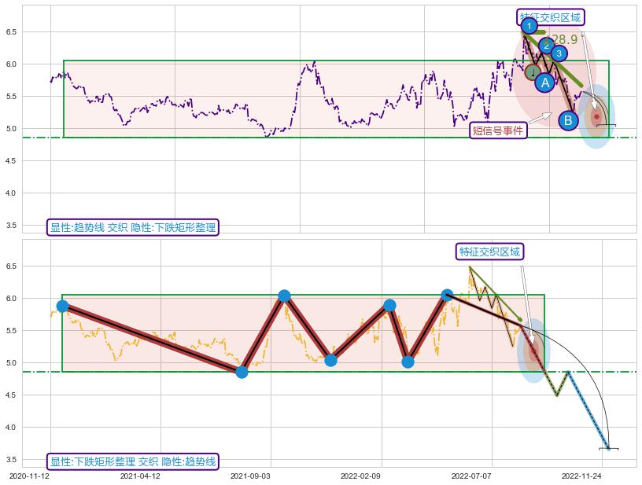642x485 pixels.
Task: Click the 2020-11-12 date axis label
Action: pyautogui.click(x=30, y=476)
